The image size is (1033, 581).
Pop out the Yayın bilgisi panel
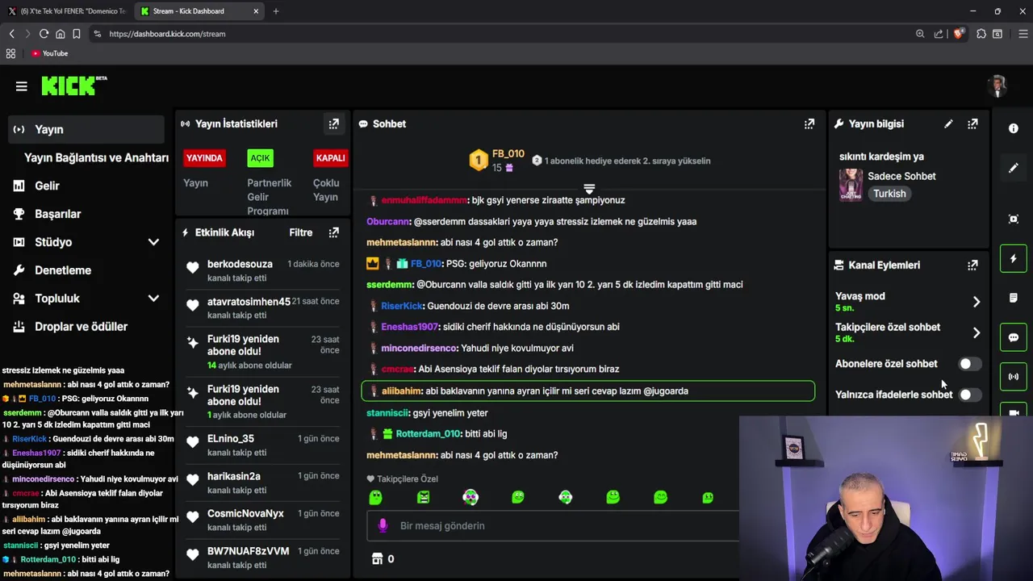(972, 123)
